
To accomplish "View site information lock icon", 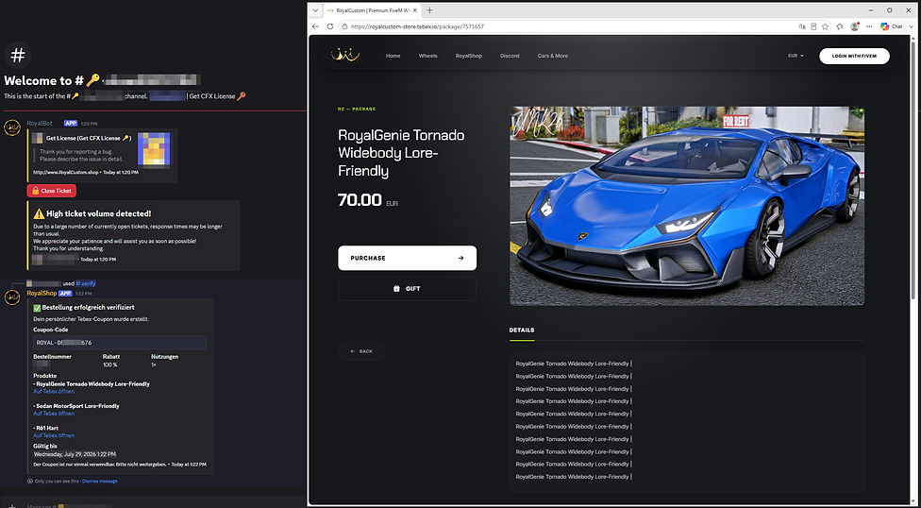I will pyautogui.click(x=344, y=26).
